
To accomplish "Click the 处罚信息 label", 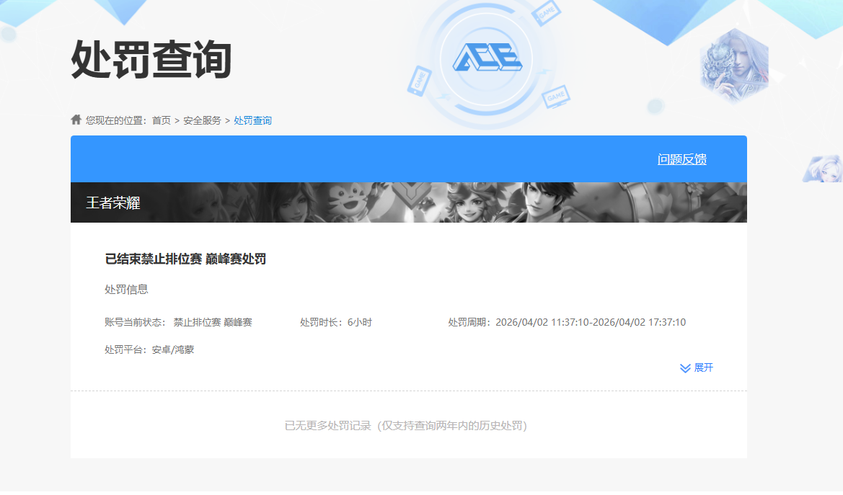I will [126, 289].
